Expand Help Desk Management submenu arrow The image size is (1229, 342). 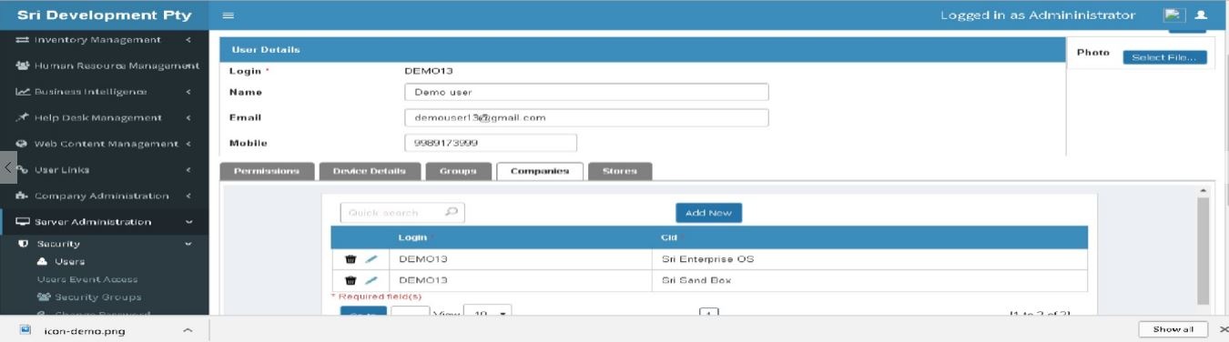[188, 117]
